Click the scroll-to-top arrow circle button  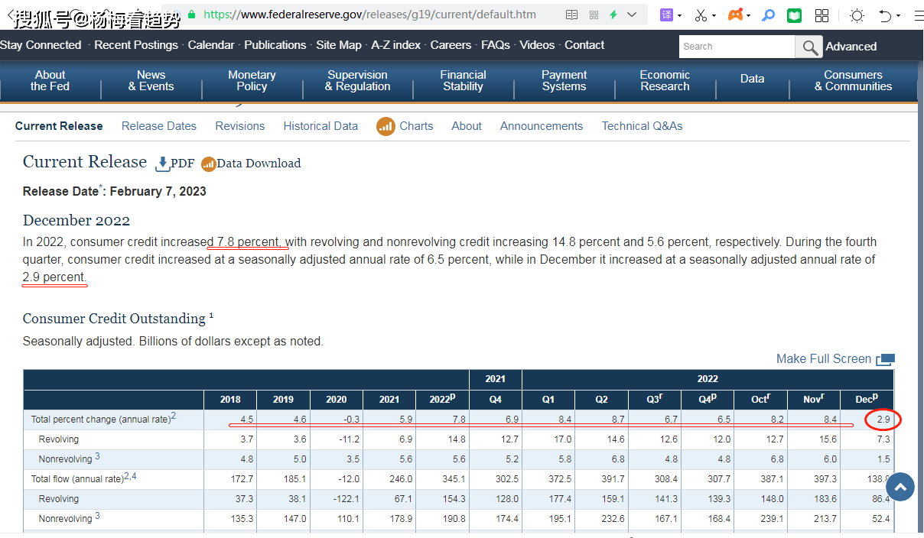click(x=900, y=487)
